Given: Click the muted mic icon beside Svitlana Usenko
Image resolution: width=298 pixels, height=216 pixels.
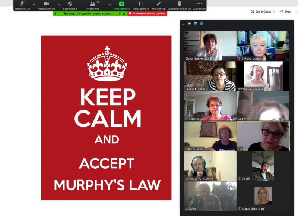Looking at the screenshot, I should click(240, 59).
